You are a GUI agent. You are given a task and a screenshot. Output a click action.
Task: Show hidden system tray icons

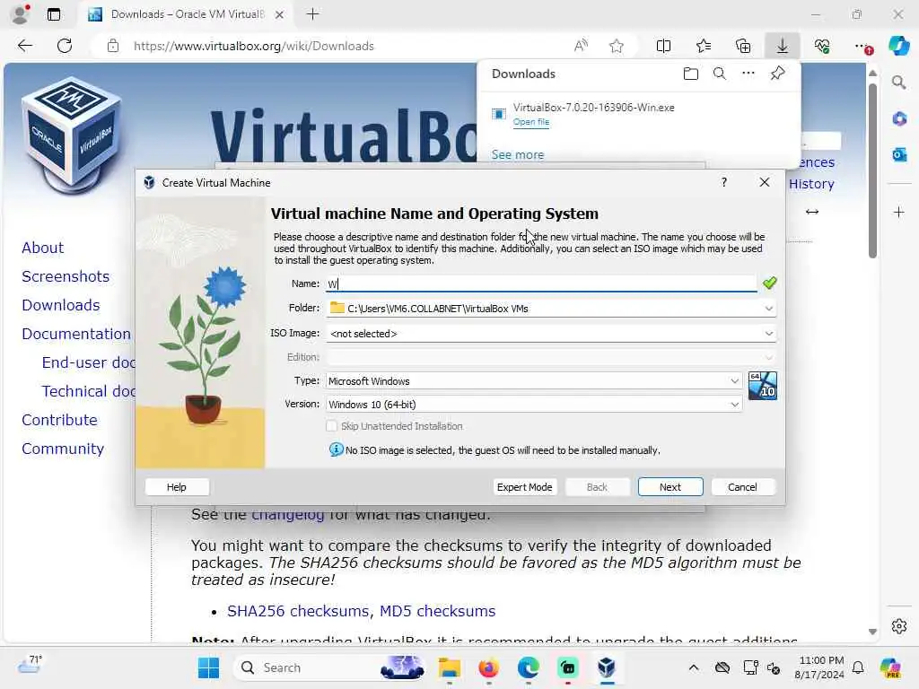click(x=694, y=667)
